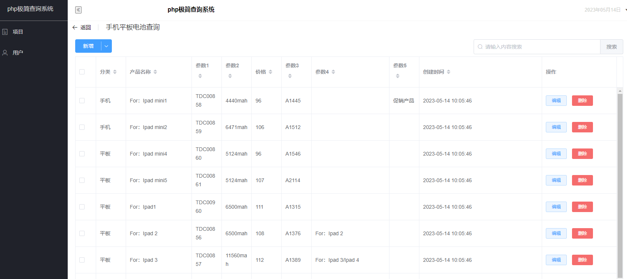Click the 促销产品 cell
The width and height of the screenshot is (627, 279).
pyautogui.click(x=403, y=101)
